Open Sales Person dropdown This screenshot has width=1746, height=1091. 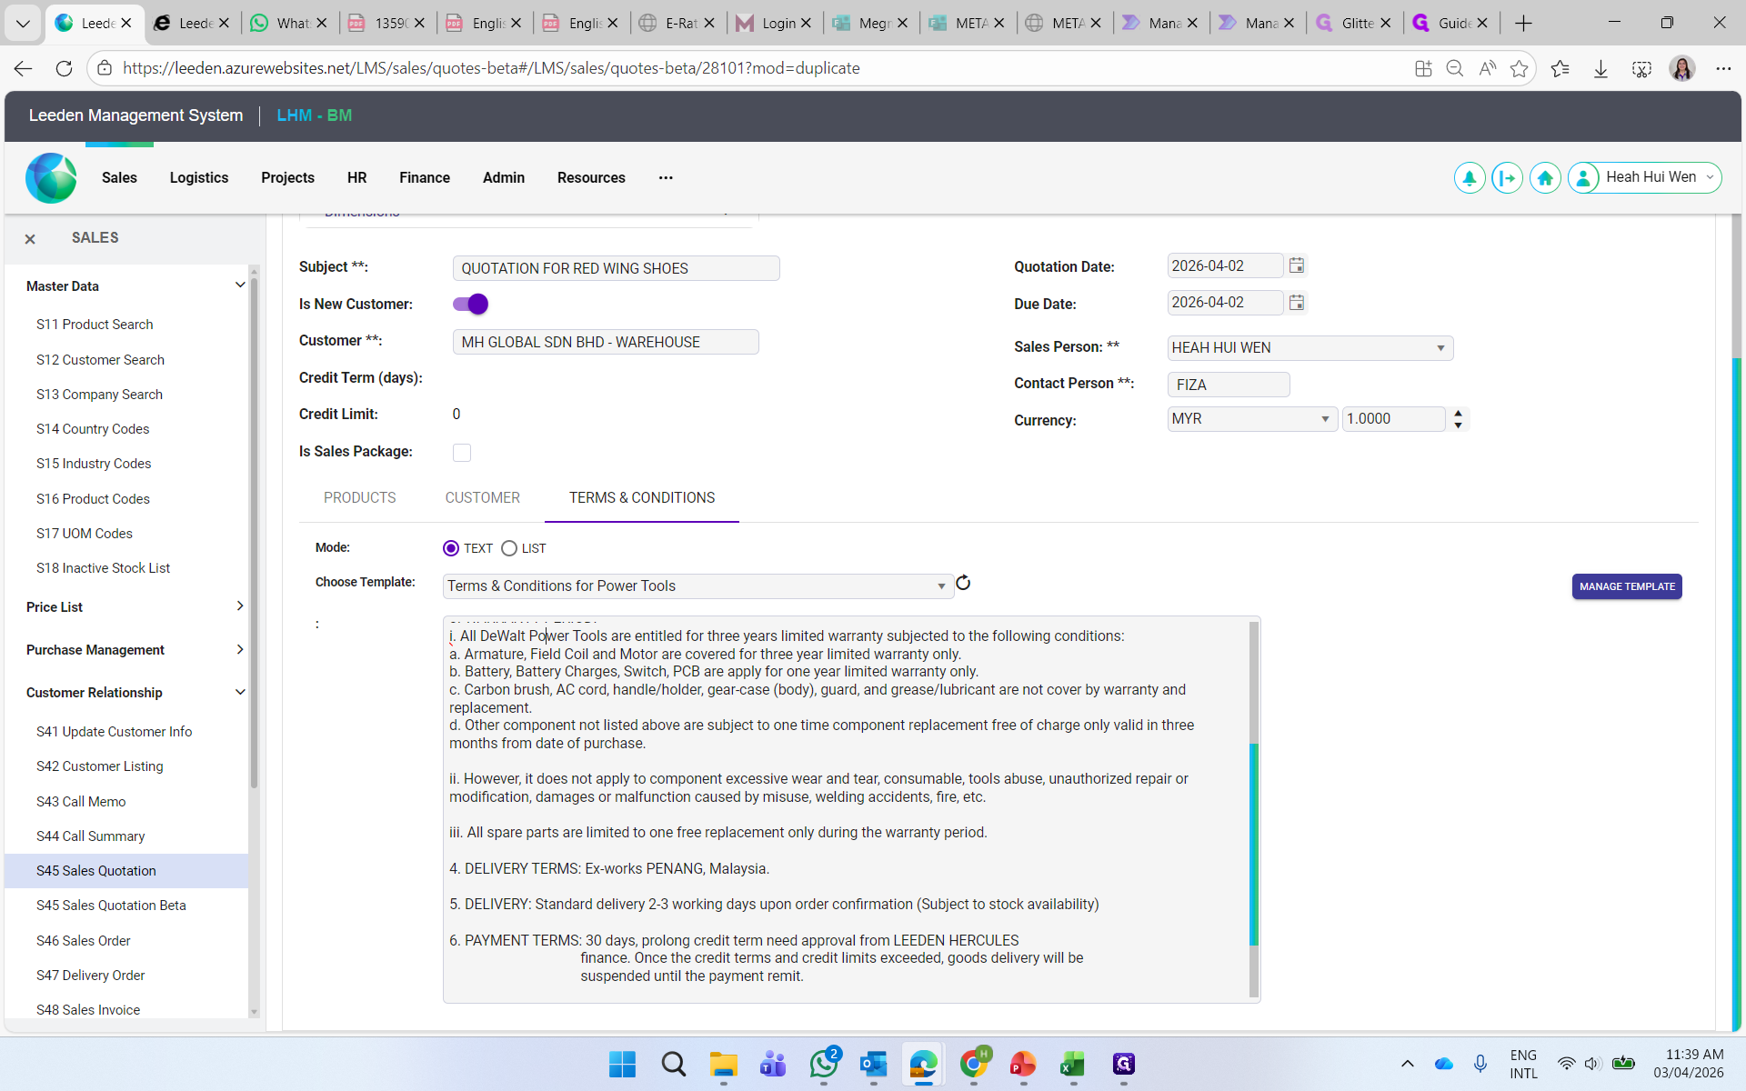coord(1309,348)
